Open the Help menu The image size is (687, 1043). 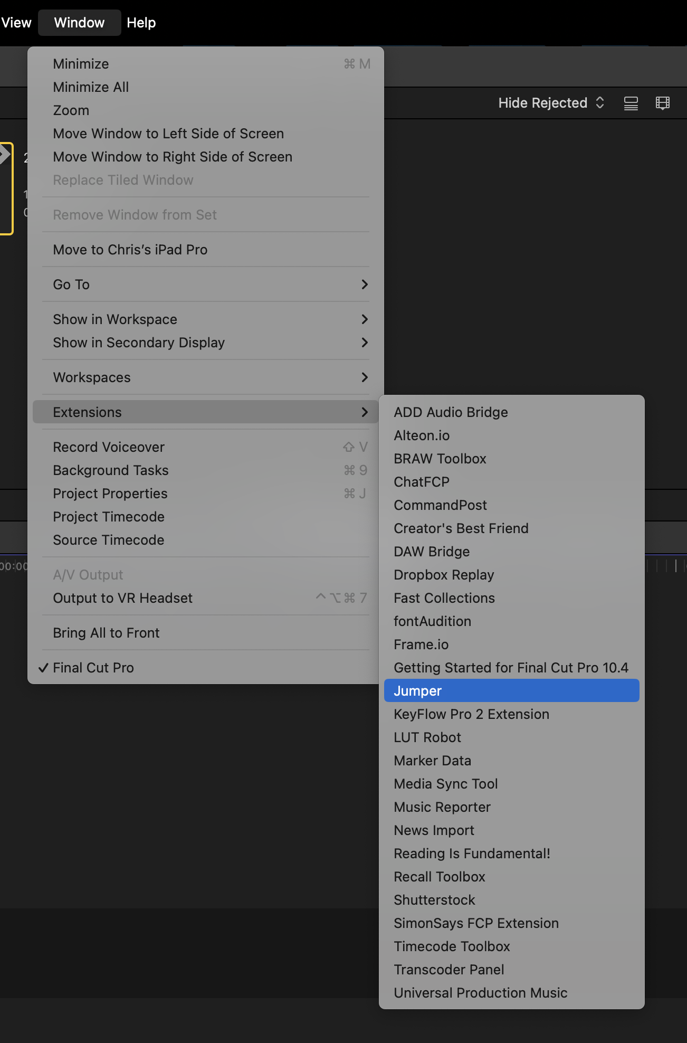[141, 23]
